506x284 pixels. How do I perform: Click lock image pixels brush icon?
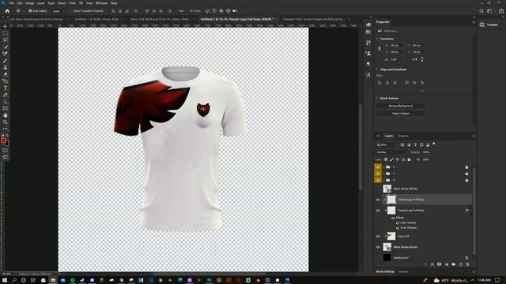391,159
